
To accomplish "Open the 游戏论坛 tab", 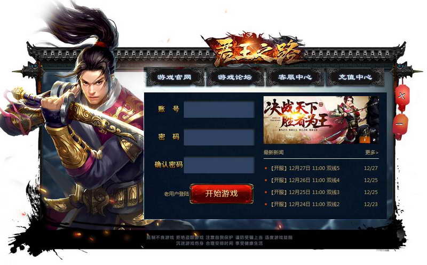I will click(234, 77).
